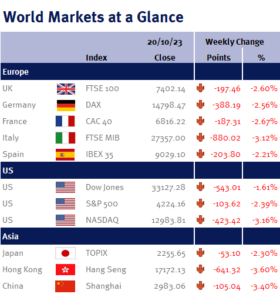Click the down arrow beside FTSE 100 change
The width and height of the screenshot is (280, 294).
pos(200,88)
